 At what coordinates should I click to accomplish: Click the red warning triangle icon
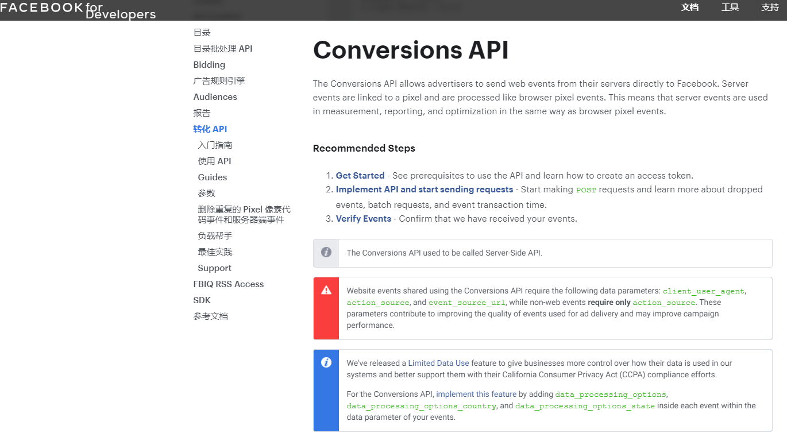[326, 290]
